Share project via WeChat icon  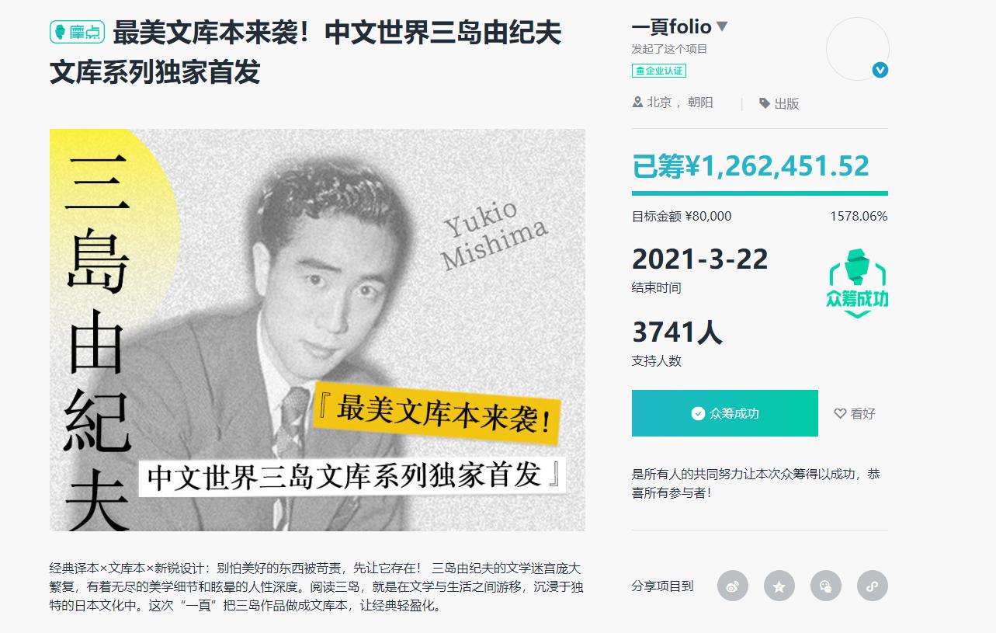pyautogui.click(x=826, y=586)
